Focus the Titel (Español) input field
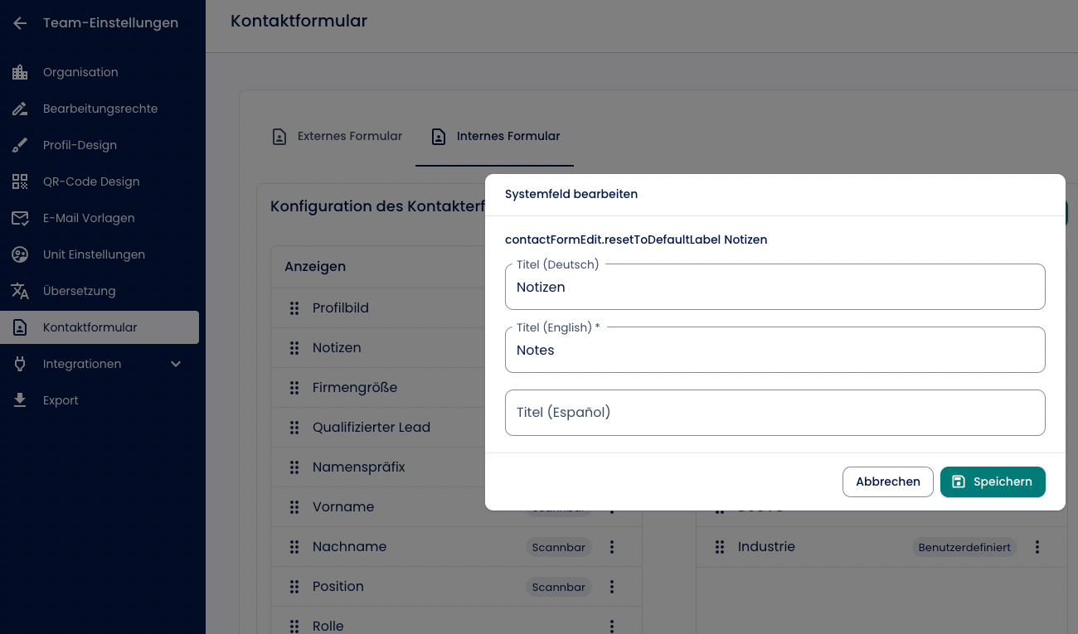This screenshot has height=634, width=1078. click(775, 413)
